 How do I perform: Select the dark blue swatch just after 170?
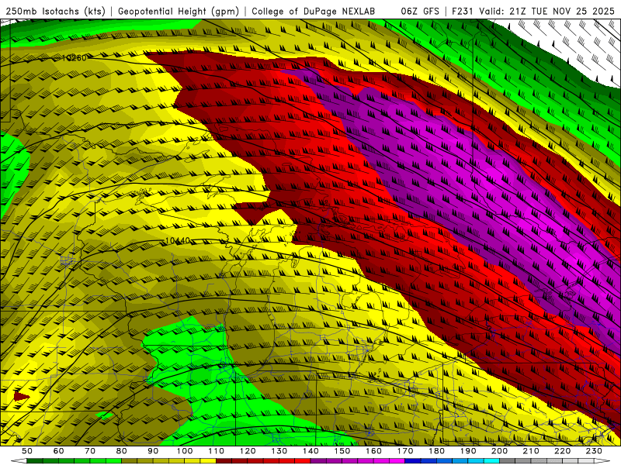pyautogui.click(x=413, y=461)
